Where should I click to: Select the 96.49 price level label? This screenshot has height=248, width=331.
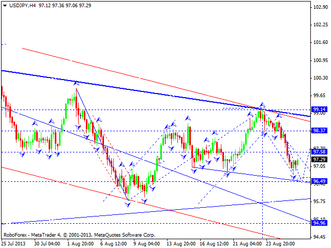coord(319,181)
